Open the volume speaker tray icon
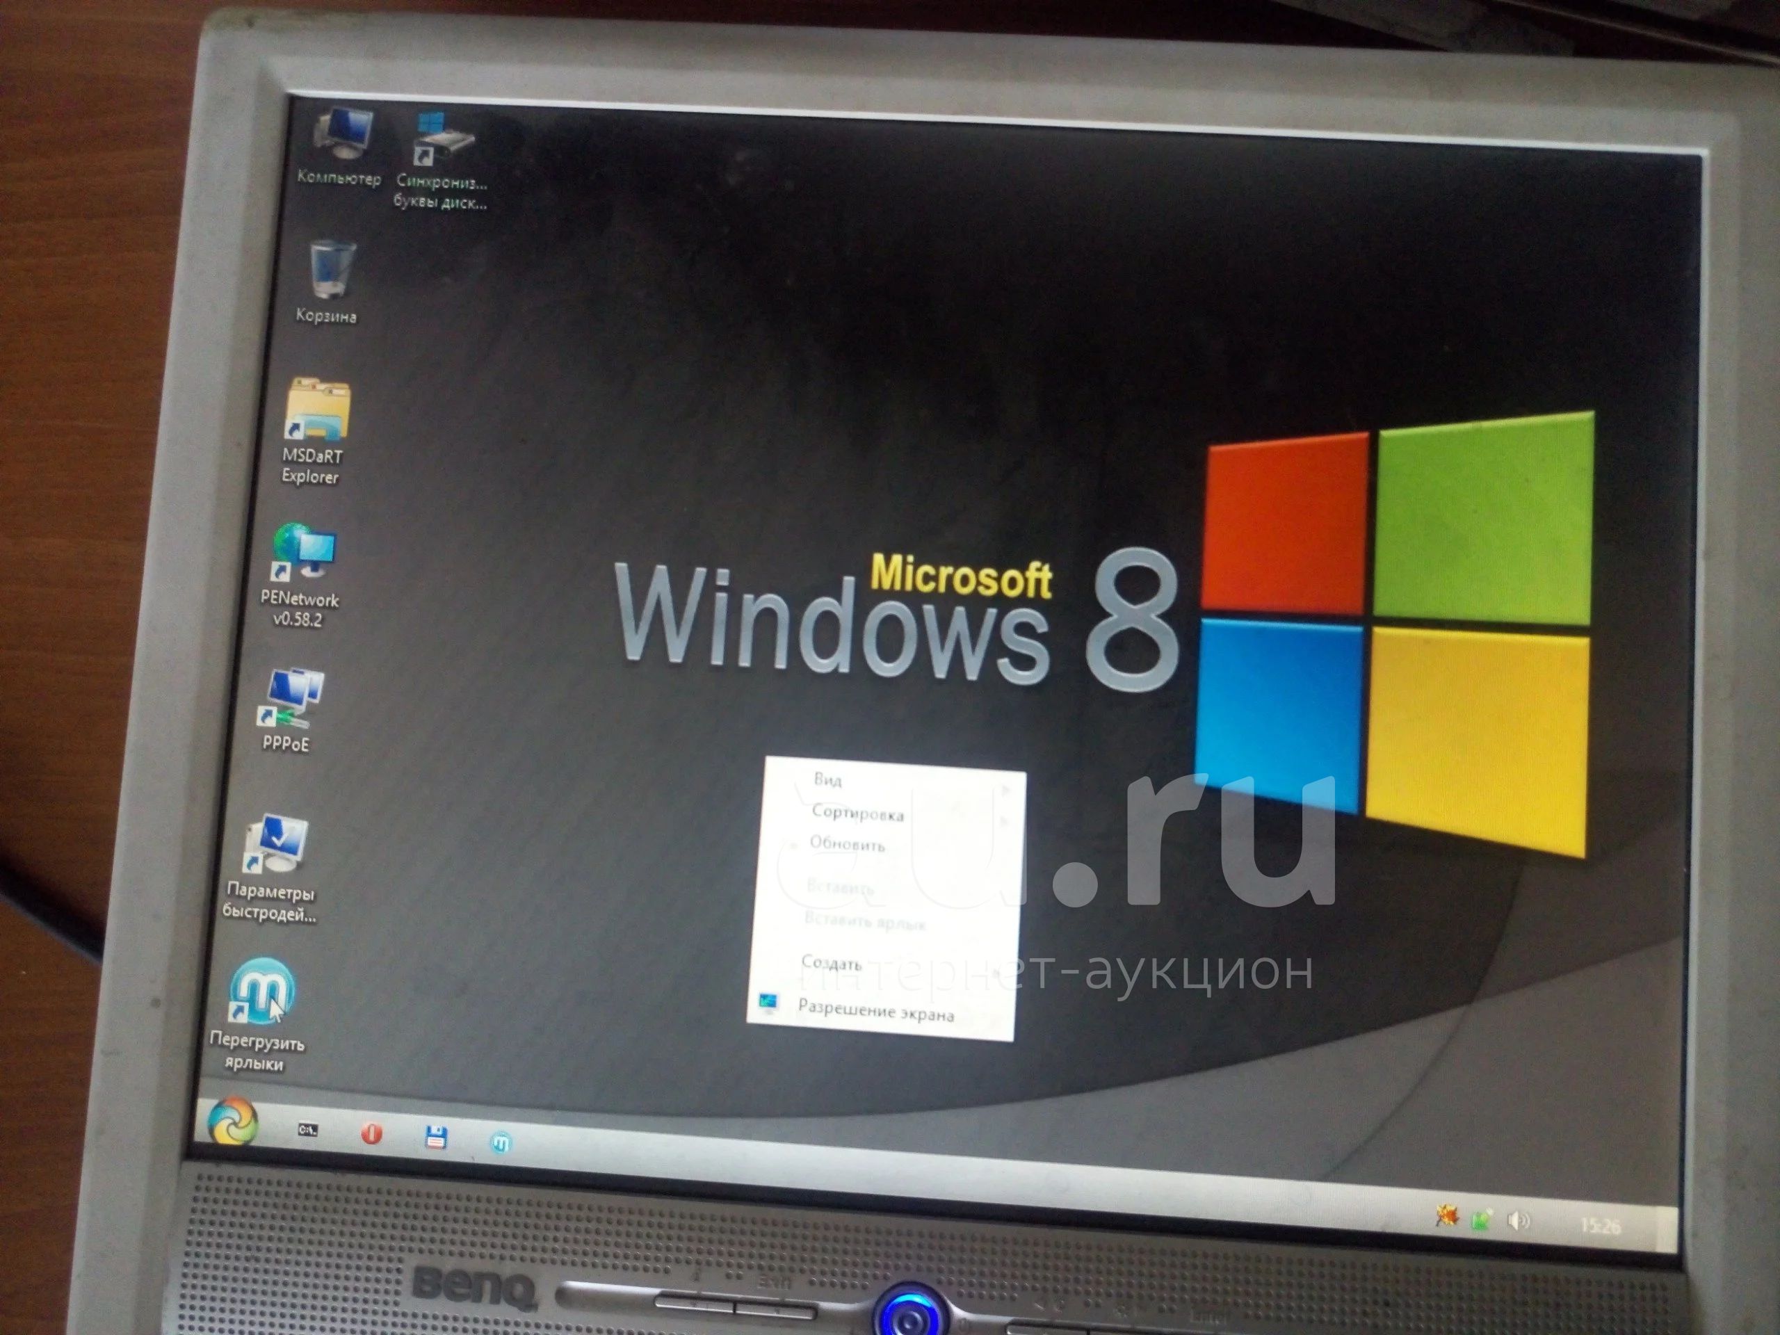Screen dimensions: 1780x1335 tap(1518, 1222)
